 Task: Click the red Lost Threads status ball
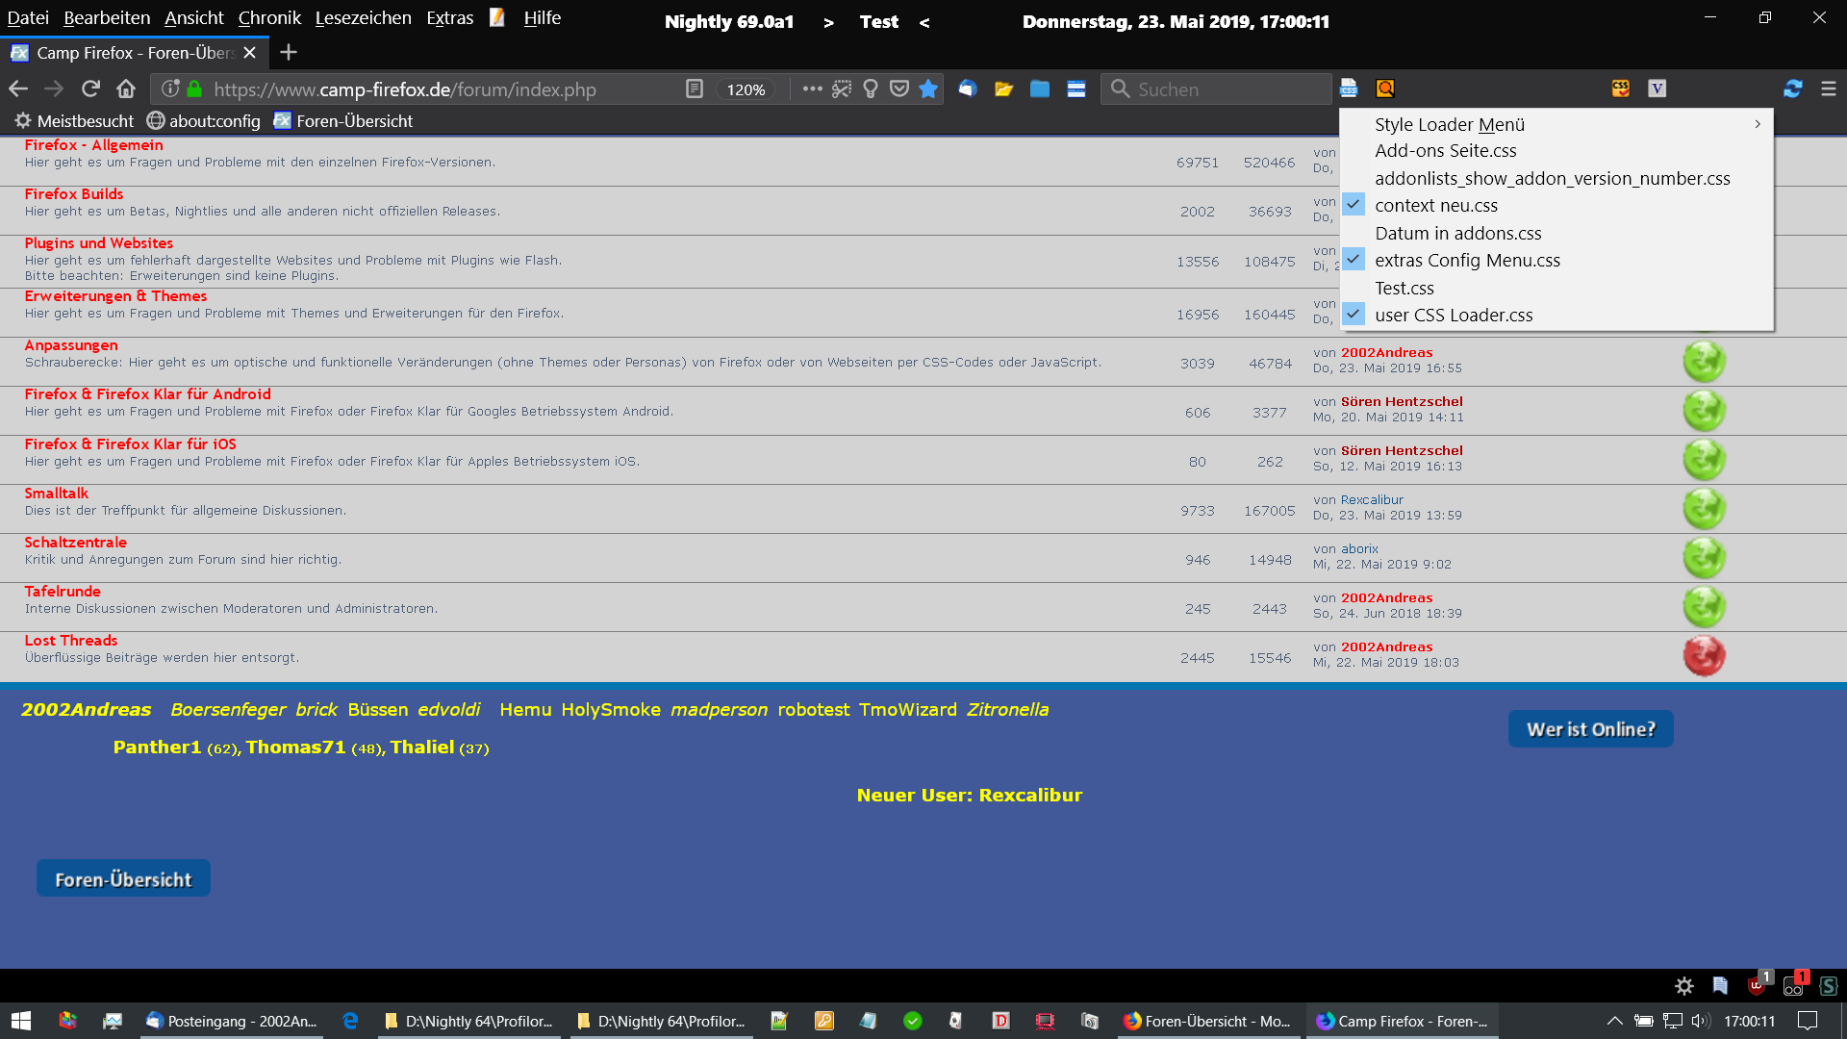coord(1703,656)
